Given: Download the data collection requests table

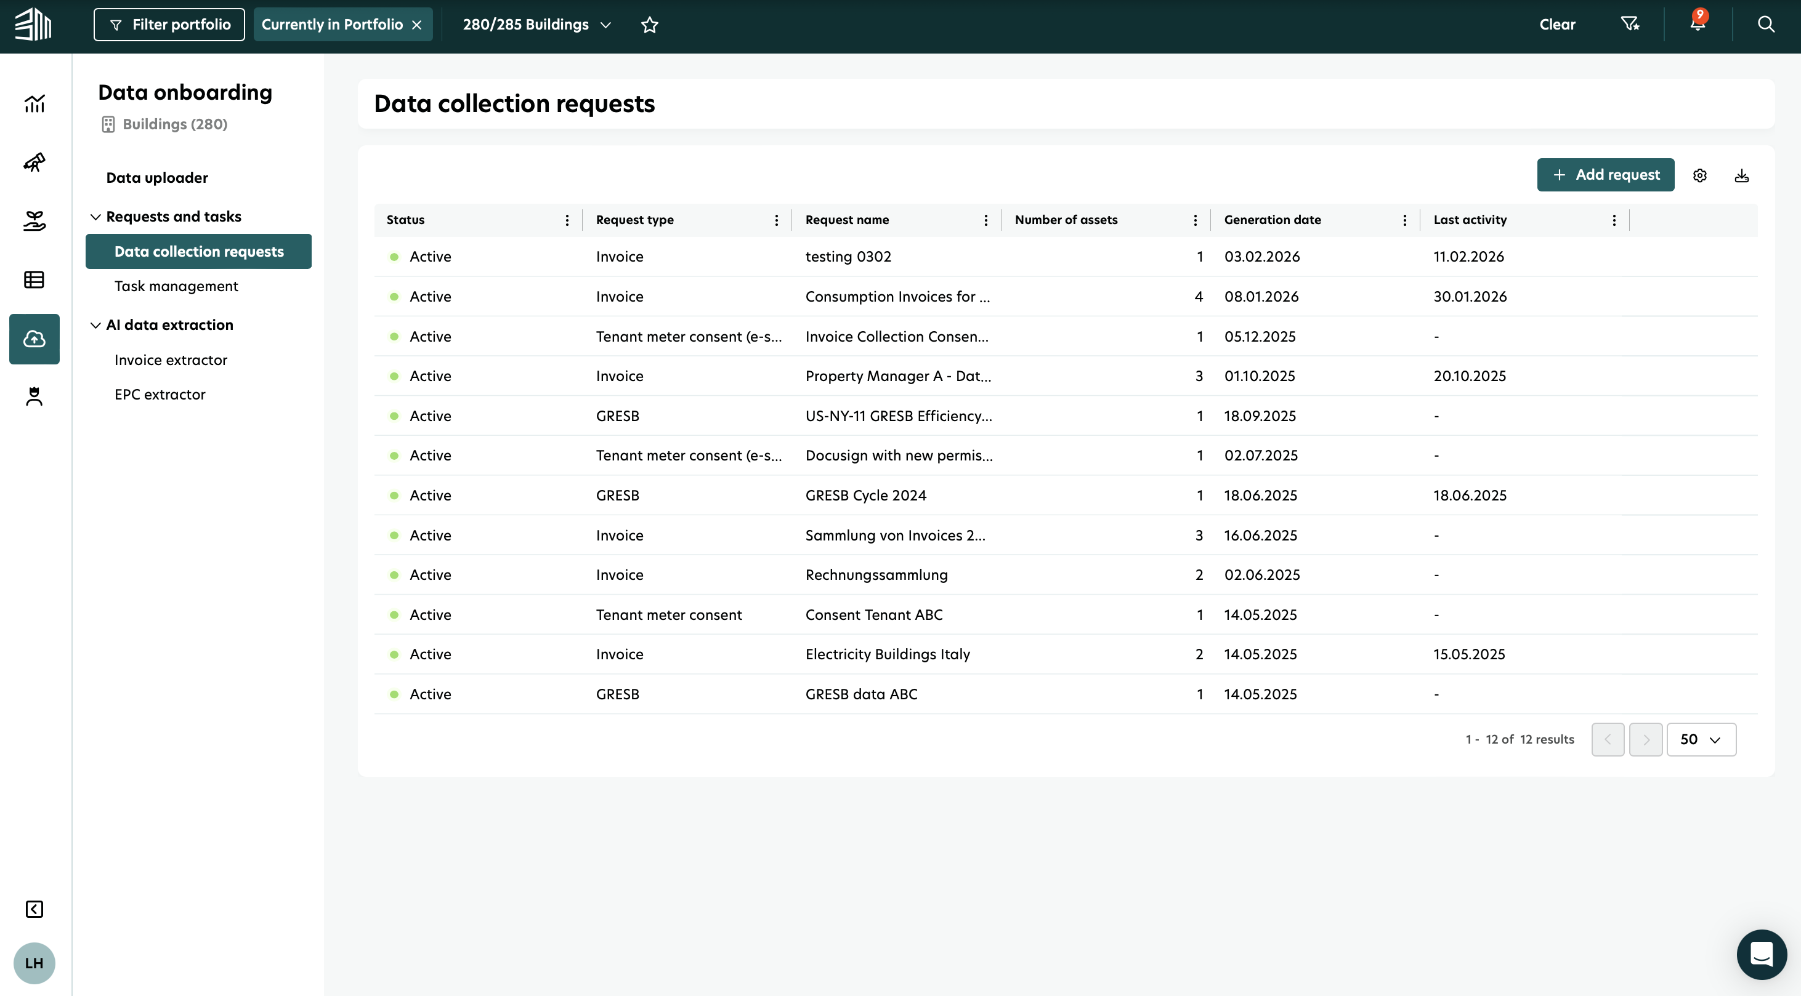Looking at the screenshot, I should point(1742,175).
